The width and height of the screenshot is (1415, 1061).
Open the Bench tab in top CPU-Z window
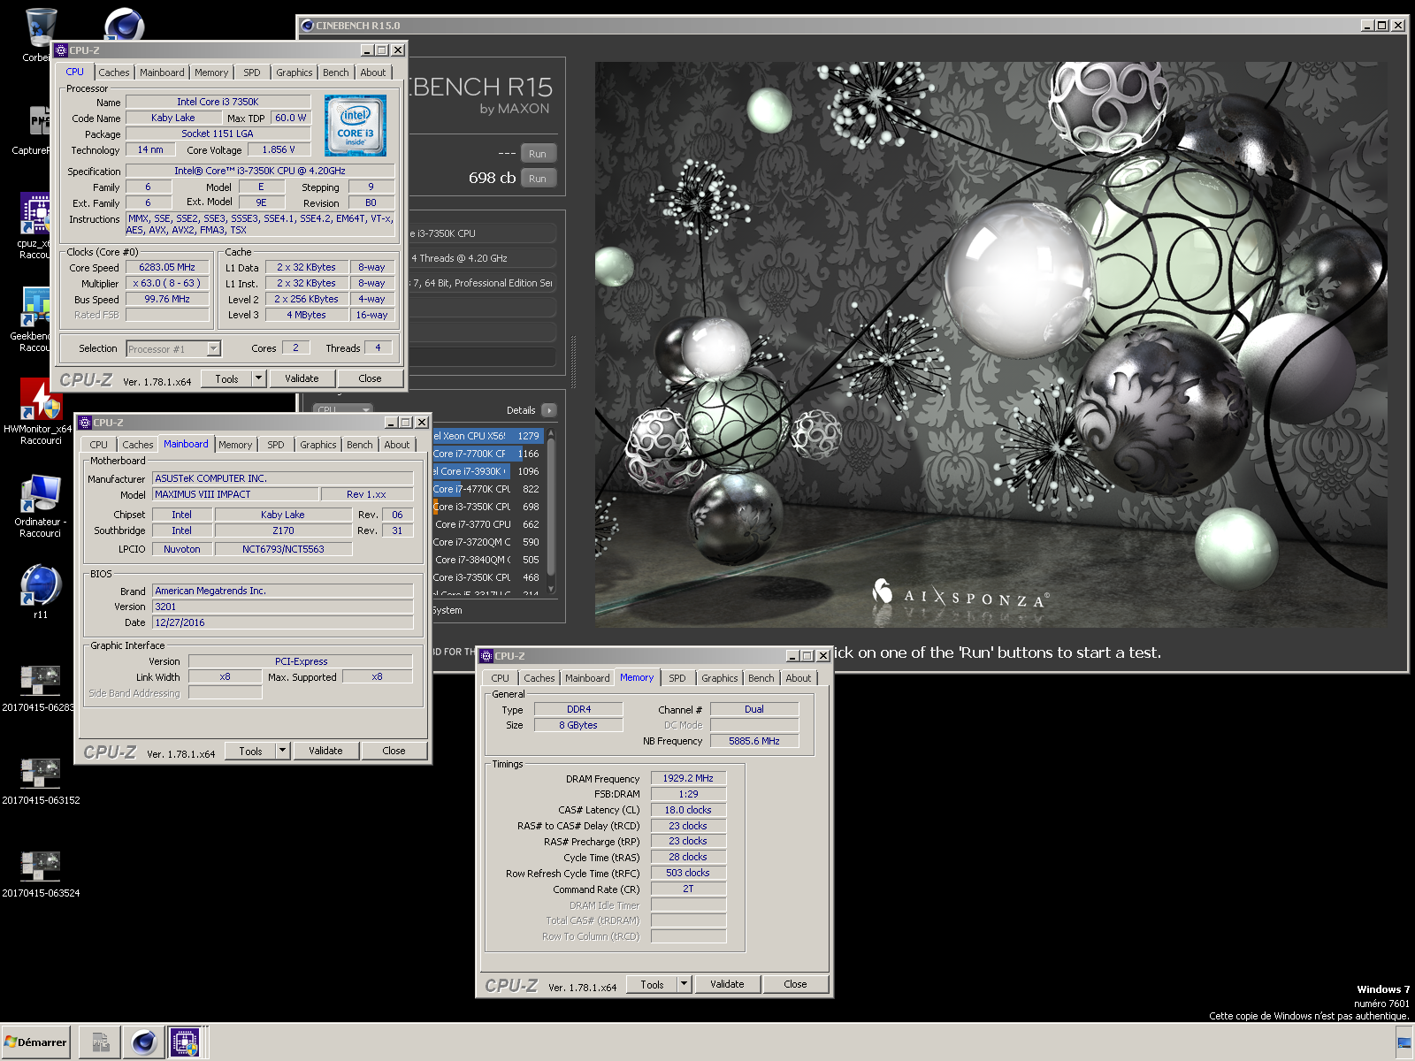point(336,73)
